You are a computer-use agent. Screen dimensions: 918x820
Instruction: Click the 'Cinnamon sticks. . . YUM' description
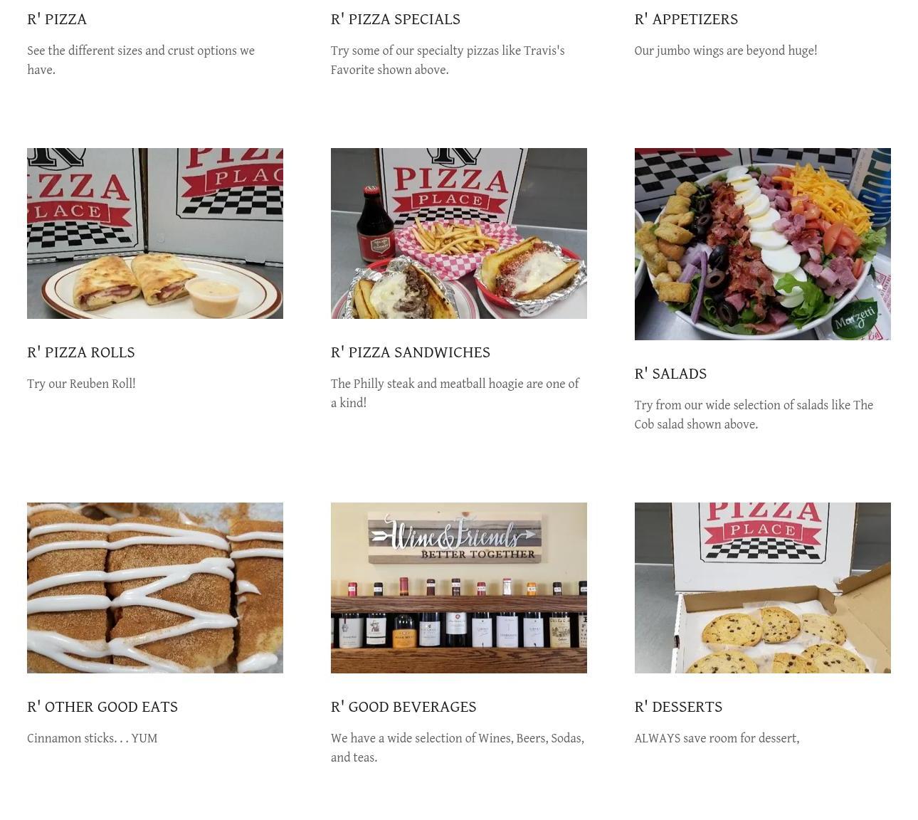pos(93,738)
